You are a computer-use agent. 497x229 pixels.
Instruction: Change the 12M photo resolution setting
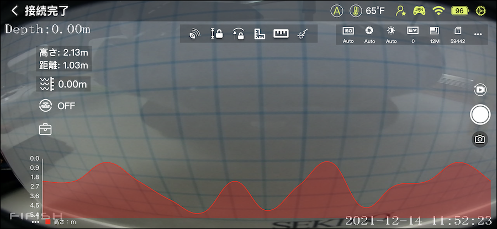435,34
